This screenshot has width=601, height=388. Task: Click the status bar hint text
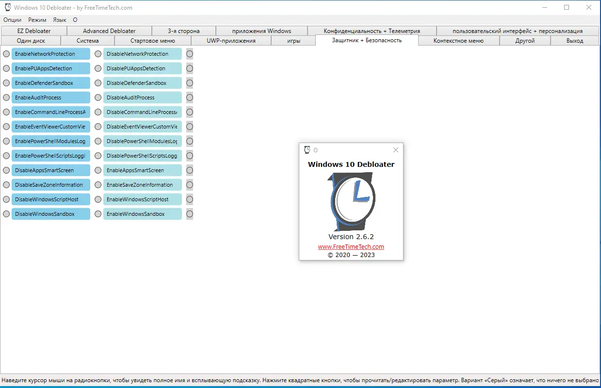(x=300, y=380)
